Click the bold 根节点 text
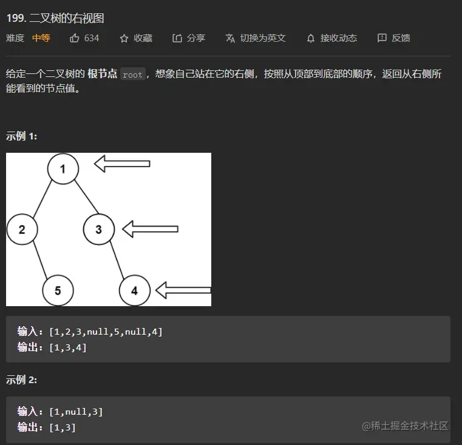The image size is (462, 445). [x=102, y=73]
